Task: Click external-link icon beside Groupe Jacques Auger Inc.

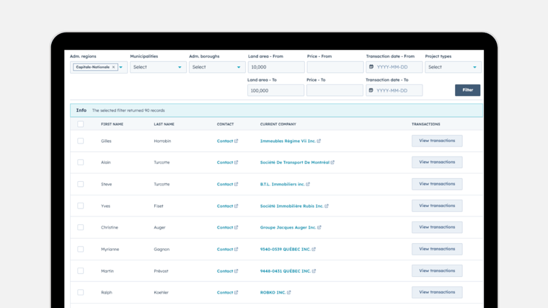Action: coord(319,227)
